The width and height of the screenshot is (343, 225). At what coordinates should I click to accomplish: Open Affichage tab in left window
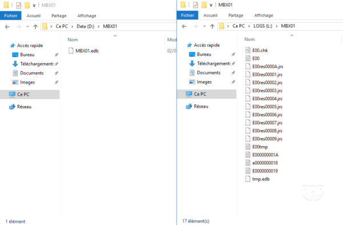[x=87, y=16]
